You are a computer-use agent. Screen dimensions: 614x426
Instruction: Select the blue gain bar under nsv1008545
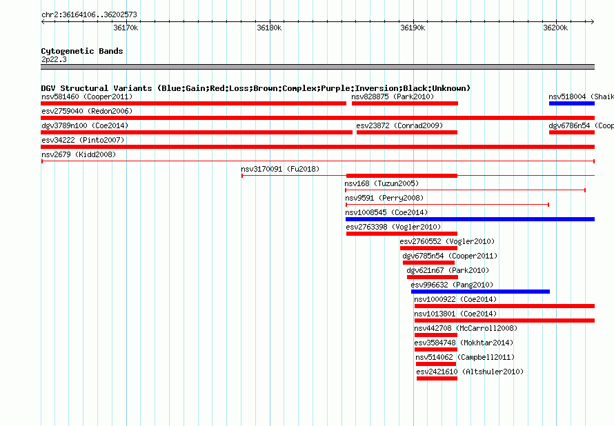pyautogui.click(x=470, y=219)
